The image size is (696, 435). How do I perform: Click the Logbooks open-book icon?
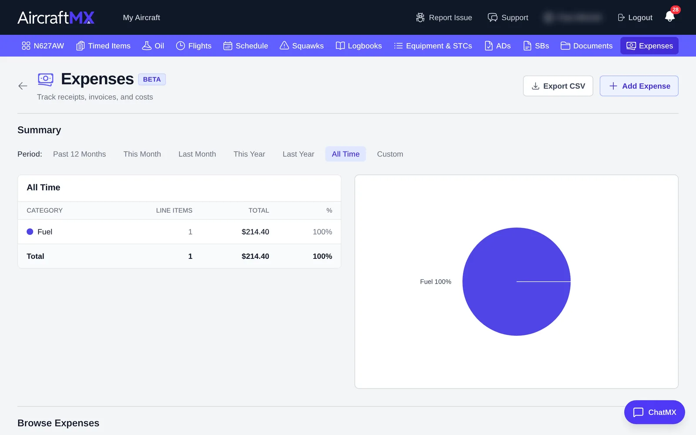tap(340, 46)
